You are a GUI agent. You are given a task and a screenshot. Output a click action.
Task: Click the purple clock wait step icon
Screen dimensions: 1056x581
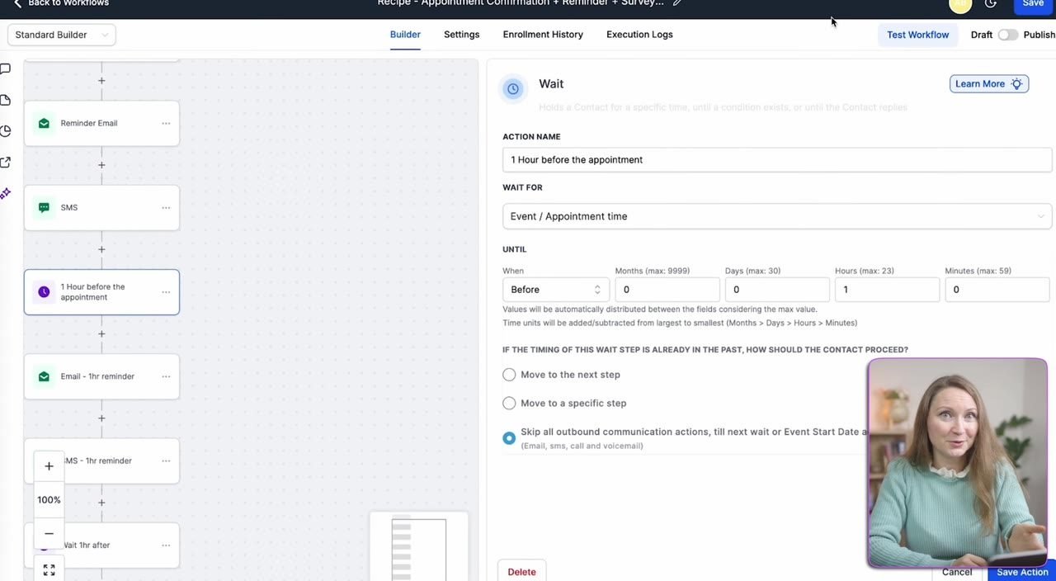pyautogui.click(x=44, y=292)
